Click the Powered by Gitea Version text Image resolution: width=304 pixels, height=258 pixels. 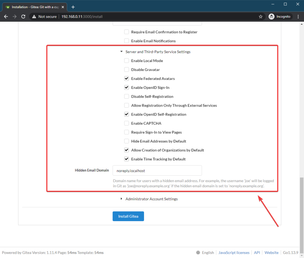(x=53, y=253)
